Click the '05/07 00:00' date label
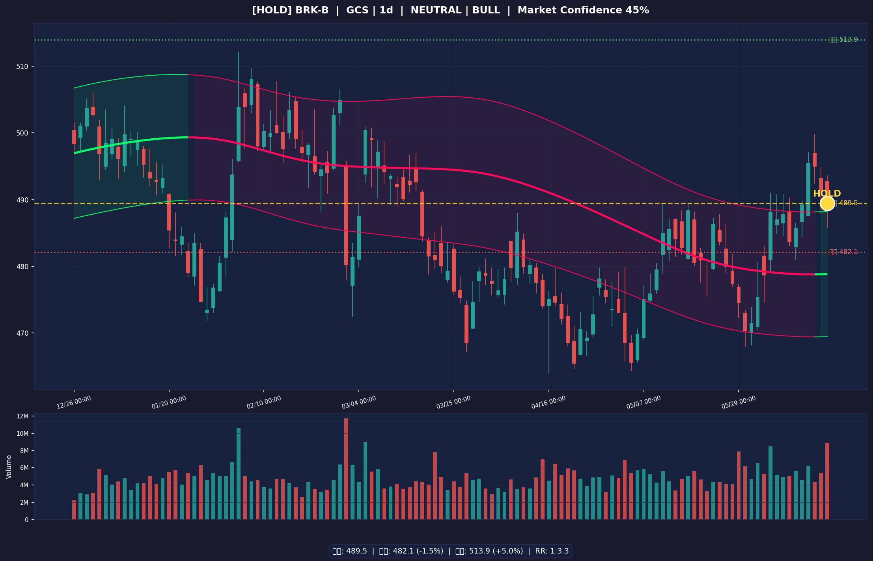873x561 pixels. point(644,403)
